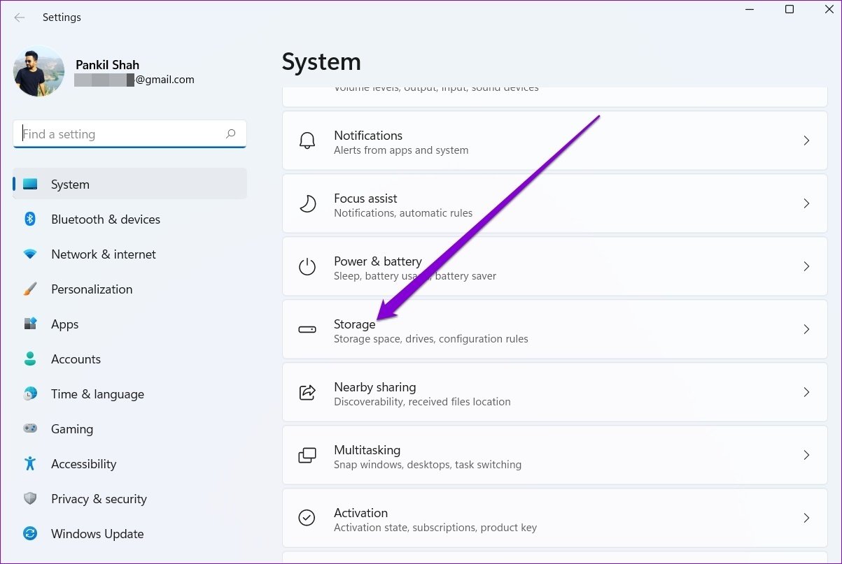842x564 pixels.
Task: Select the Windows Update label
Action: tap(97, 534)
